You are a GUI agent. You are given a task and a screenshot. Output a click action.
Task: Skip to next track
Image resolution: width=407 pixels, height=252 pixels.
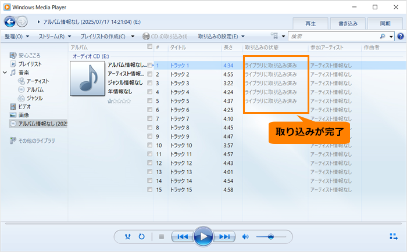(224, 236)
